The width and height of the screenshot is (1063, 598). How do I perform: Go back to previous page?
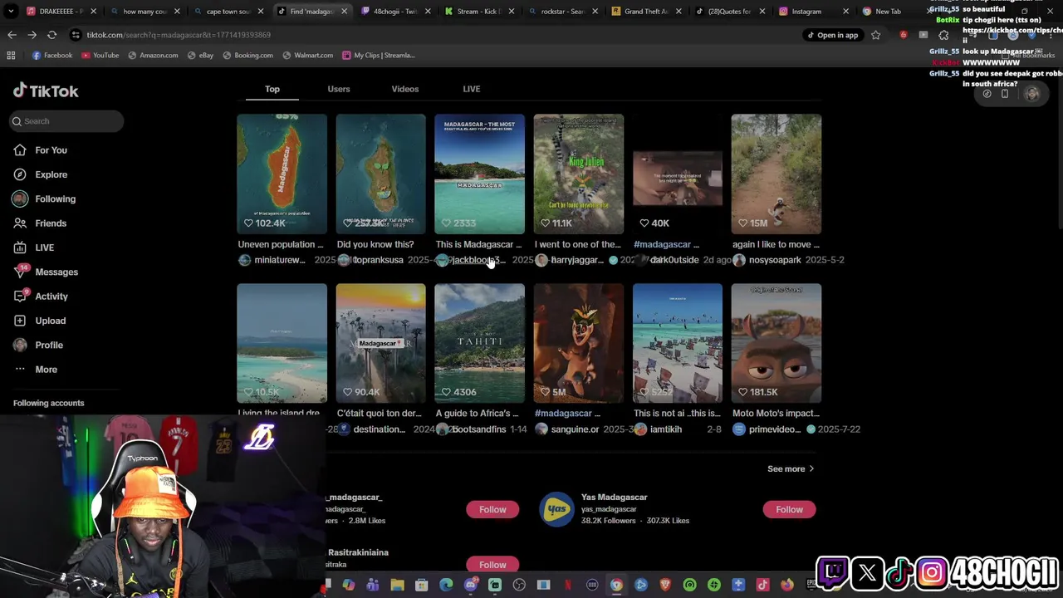(x=12, y=35)
